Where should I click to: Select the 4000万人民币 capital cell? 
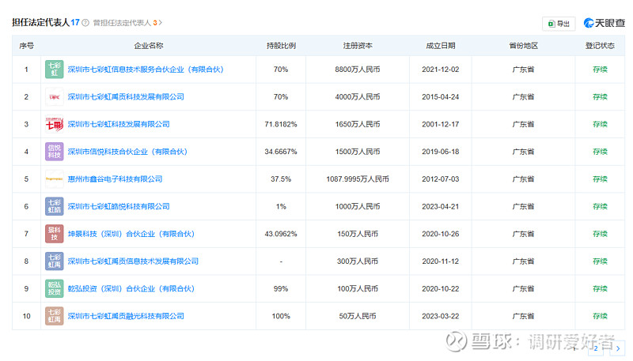click(x=358, y=96)
